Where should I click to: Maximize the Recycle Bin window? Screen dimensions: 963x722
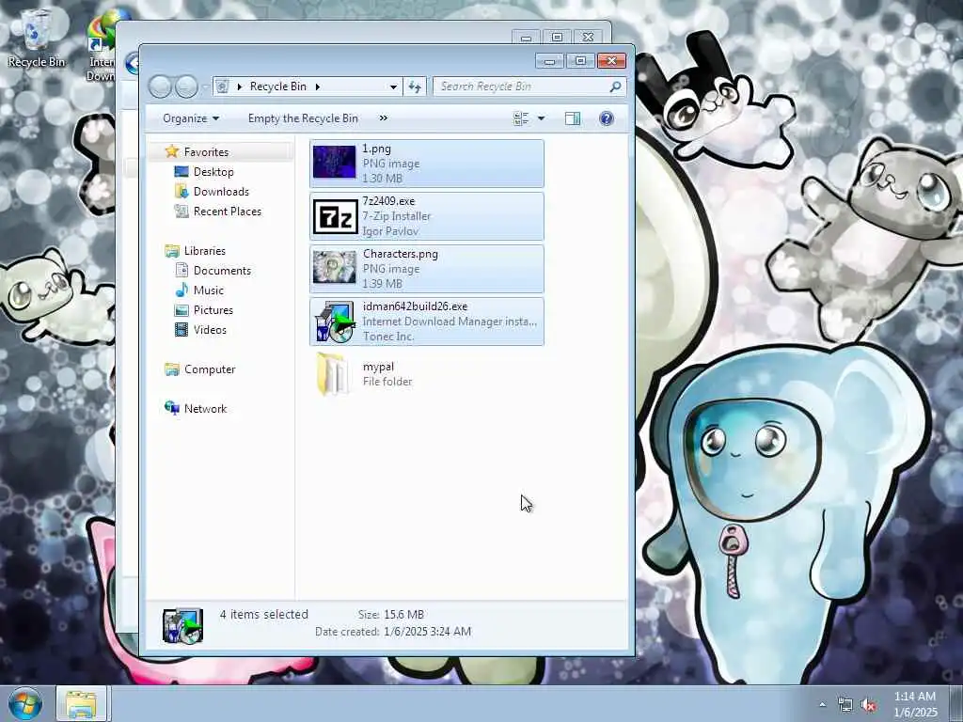(x=580, y=61)
